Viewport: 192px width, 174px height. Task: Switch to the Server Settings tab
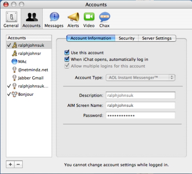click(x=157, y=38)
